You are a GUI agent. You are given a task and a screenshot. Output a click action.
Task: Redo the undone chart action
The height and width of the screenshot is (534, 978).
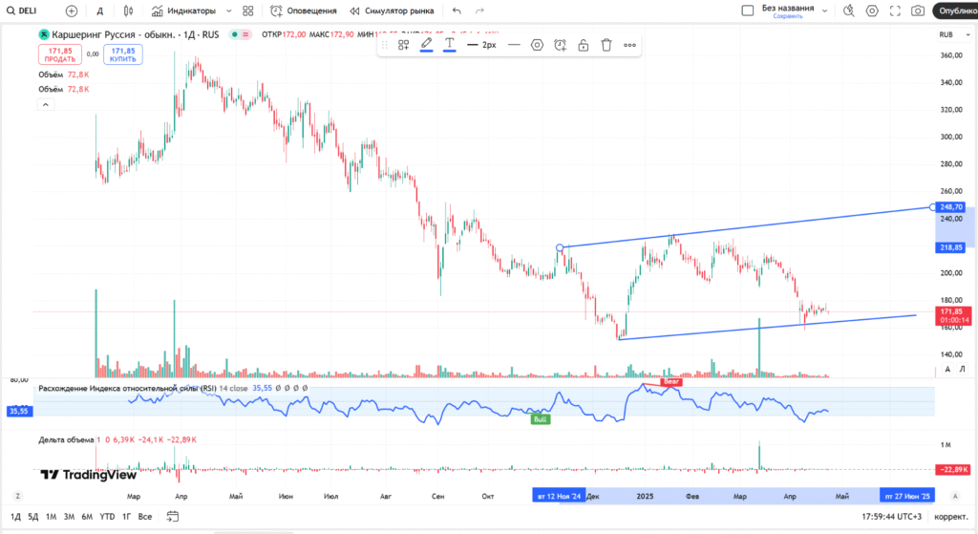click(479, 11)
